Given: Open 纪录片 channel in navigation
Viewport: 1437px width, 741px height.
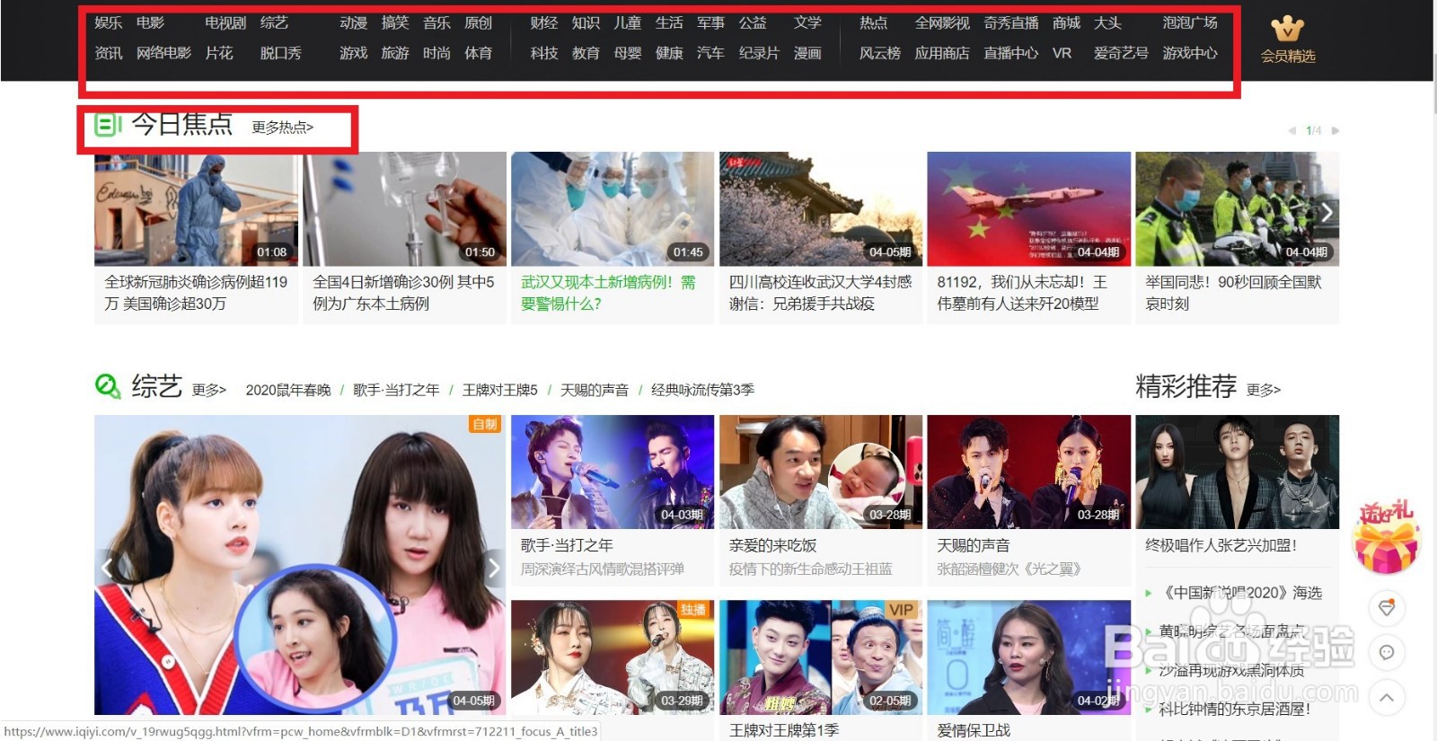Looking at the screenshot, I should (759, 53).
